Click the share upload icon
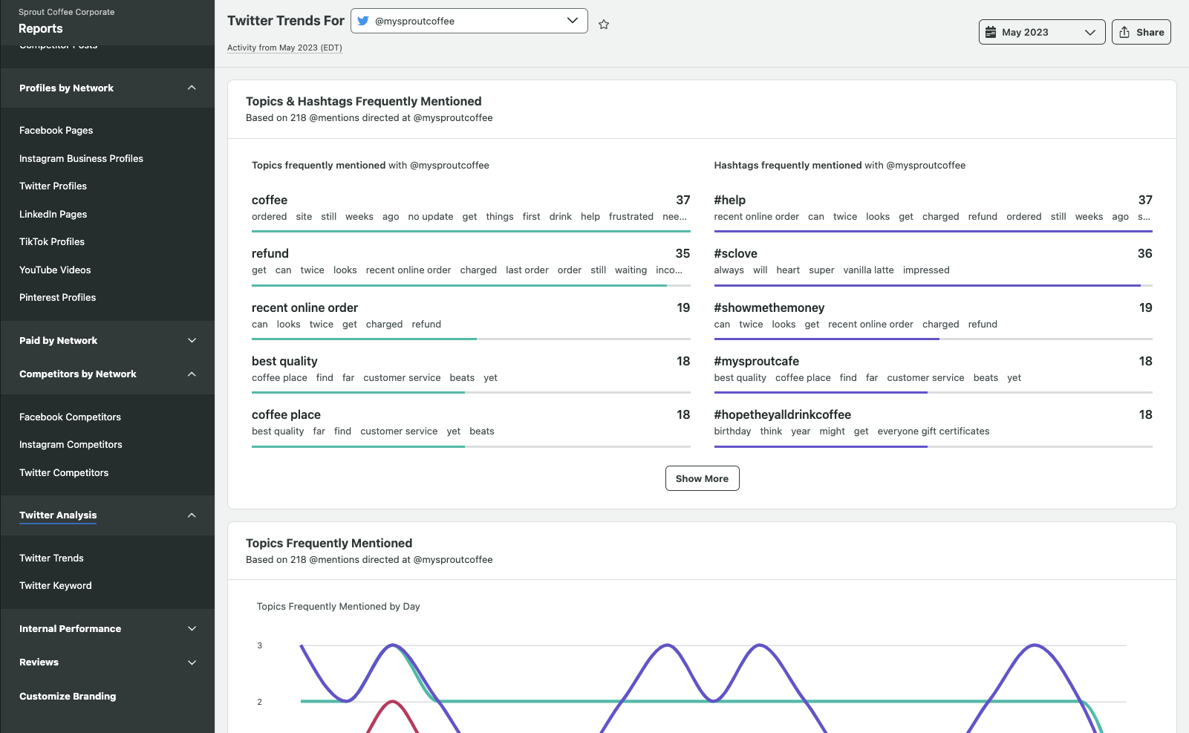1189x733 pixels. [1124, 32]
